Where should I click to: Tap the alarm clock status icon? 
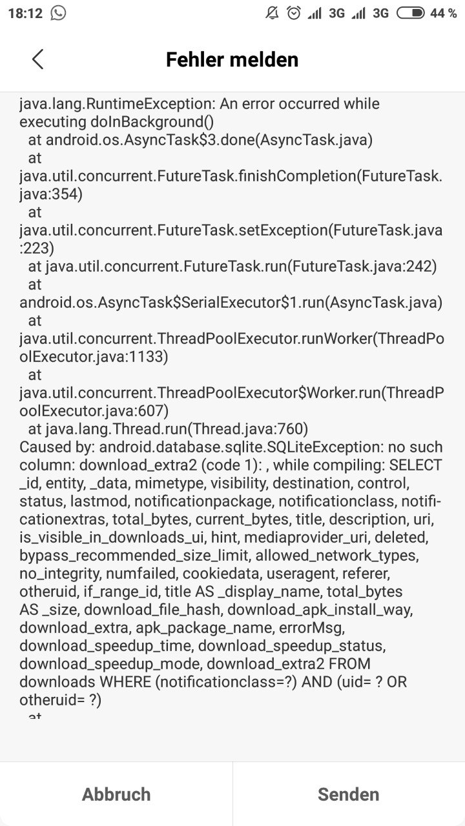294,13
